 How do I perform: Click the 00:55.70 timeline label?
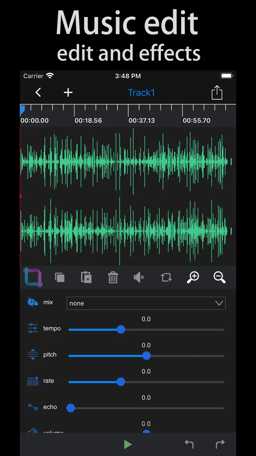click(197, 121)
